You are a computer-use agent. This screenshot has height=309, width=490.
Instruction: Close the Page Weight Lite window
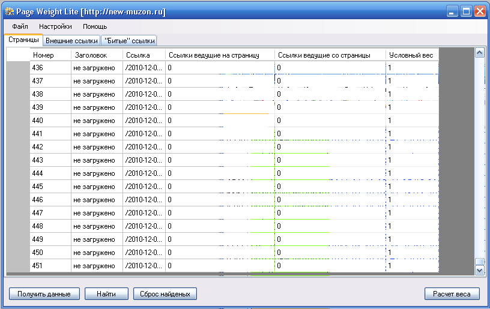[480, 11]
